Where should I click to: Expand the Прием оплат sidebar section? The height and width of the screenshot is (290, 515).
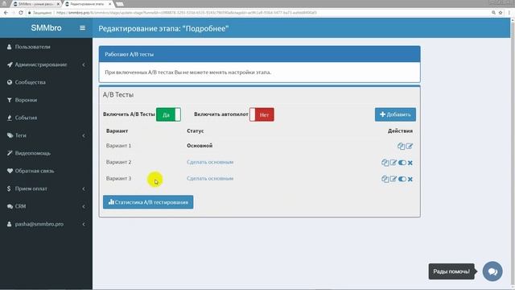pyautogui.click(x=46, y=188)
